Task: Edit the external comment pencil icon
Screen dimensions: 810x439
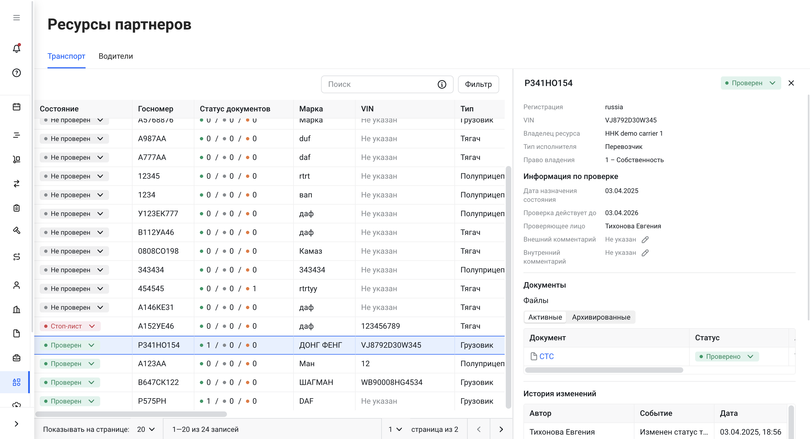Action: click(645, 240)
